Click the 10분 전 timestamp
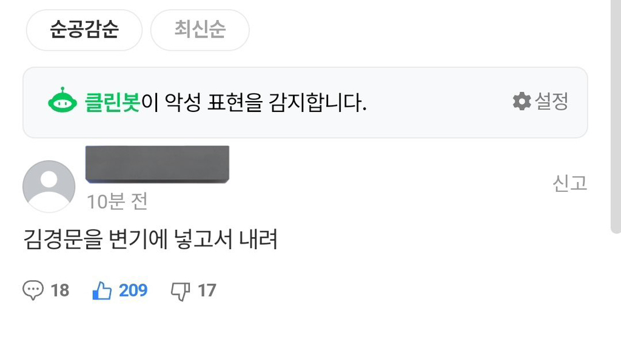The width and height of the screenshot is (621, 340). point(117,201)
